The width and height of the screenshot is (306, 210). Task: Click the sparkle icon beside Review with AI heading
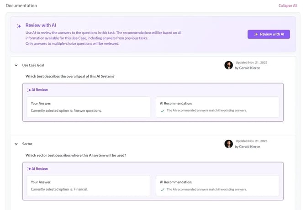tap(19, 26)
